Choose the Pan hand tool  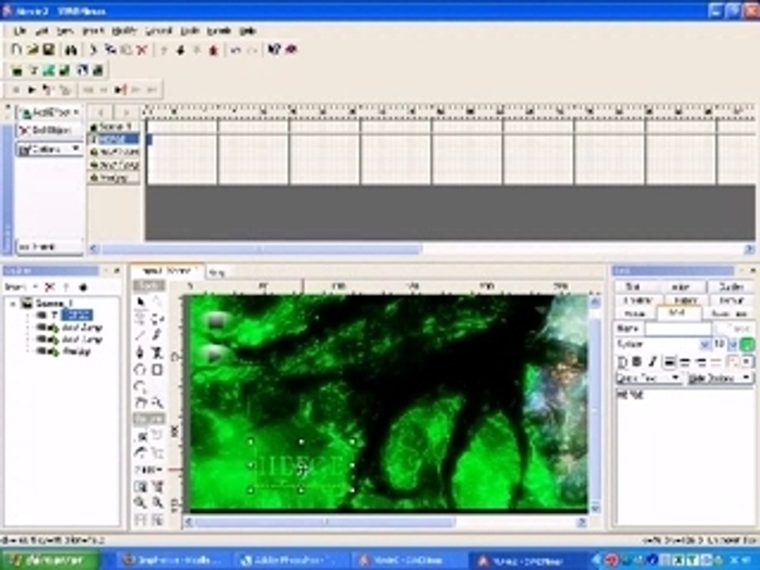(141, 402)
